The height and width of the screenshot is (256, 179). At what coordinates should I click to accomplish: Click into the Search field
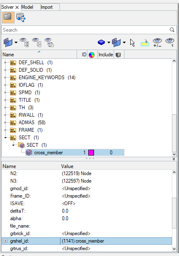click(86, 30)
